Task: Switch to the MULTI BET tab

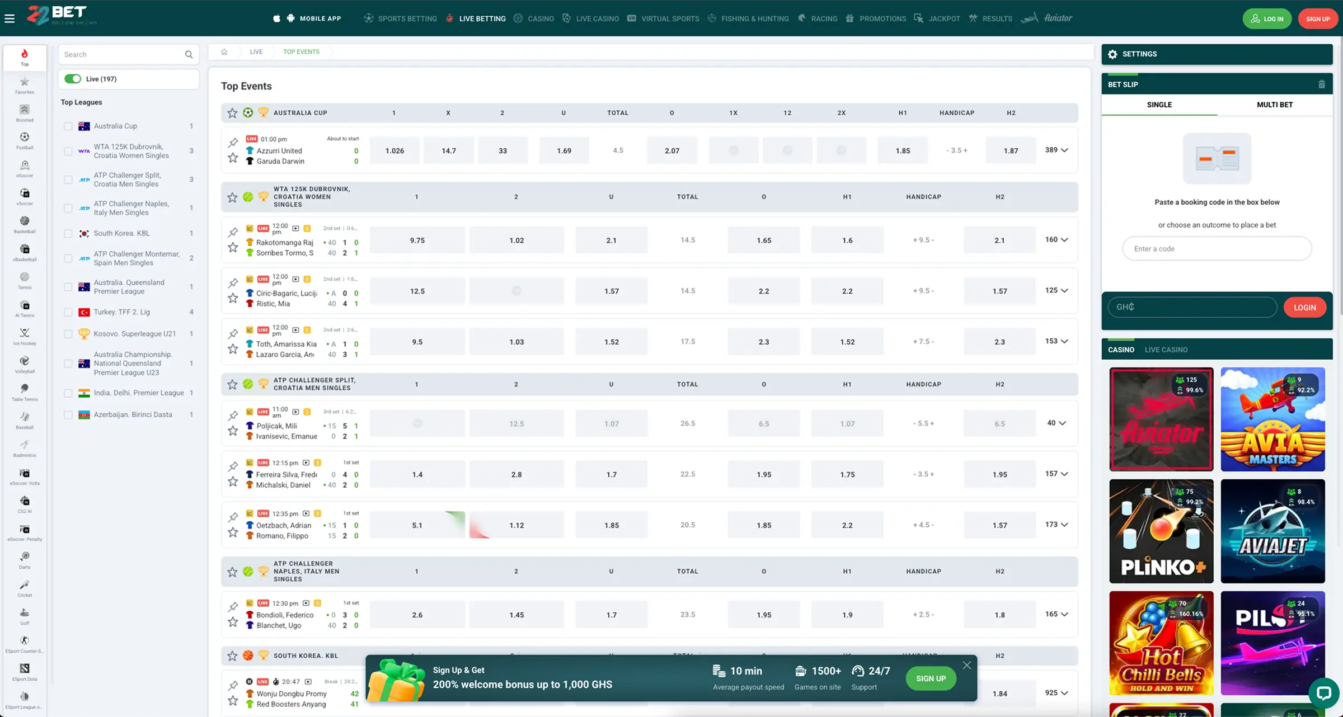Action: click(1275, 105)
